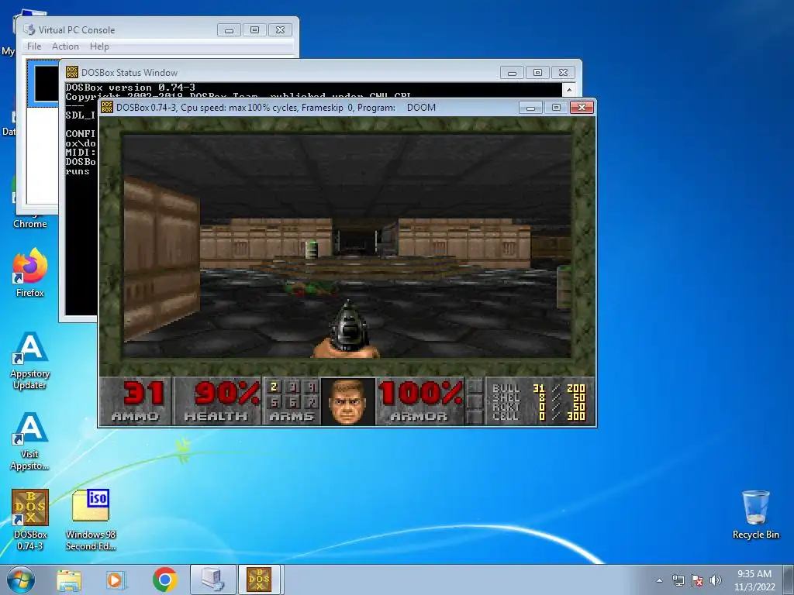Open the File menu in Virtual PC Console
The height and width of the screenshot is (595, 794).
pyautogui.click(x=34, y=46)
